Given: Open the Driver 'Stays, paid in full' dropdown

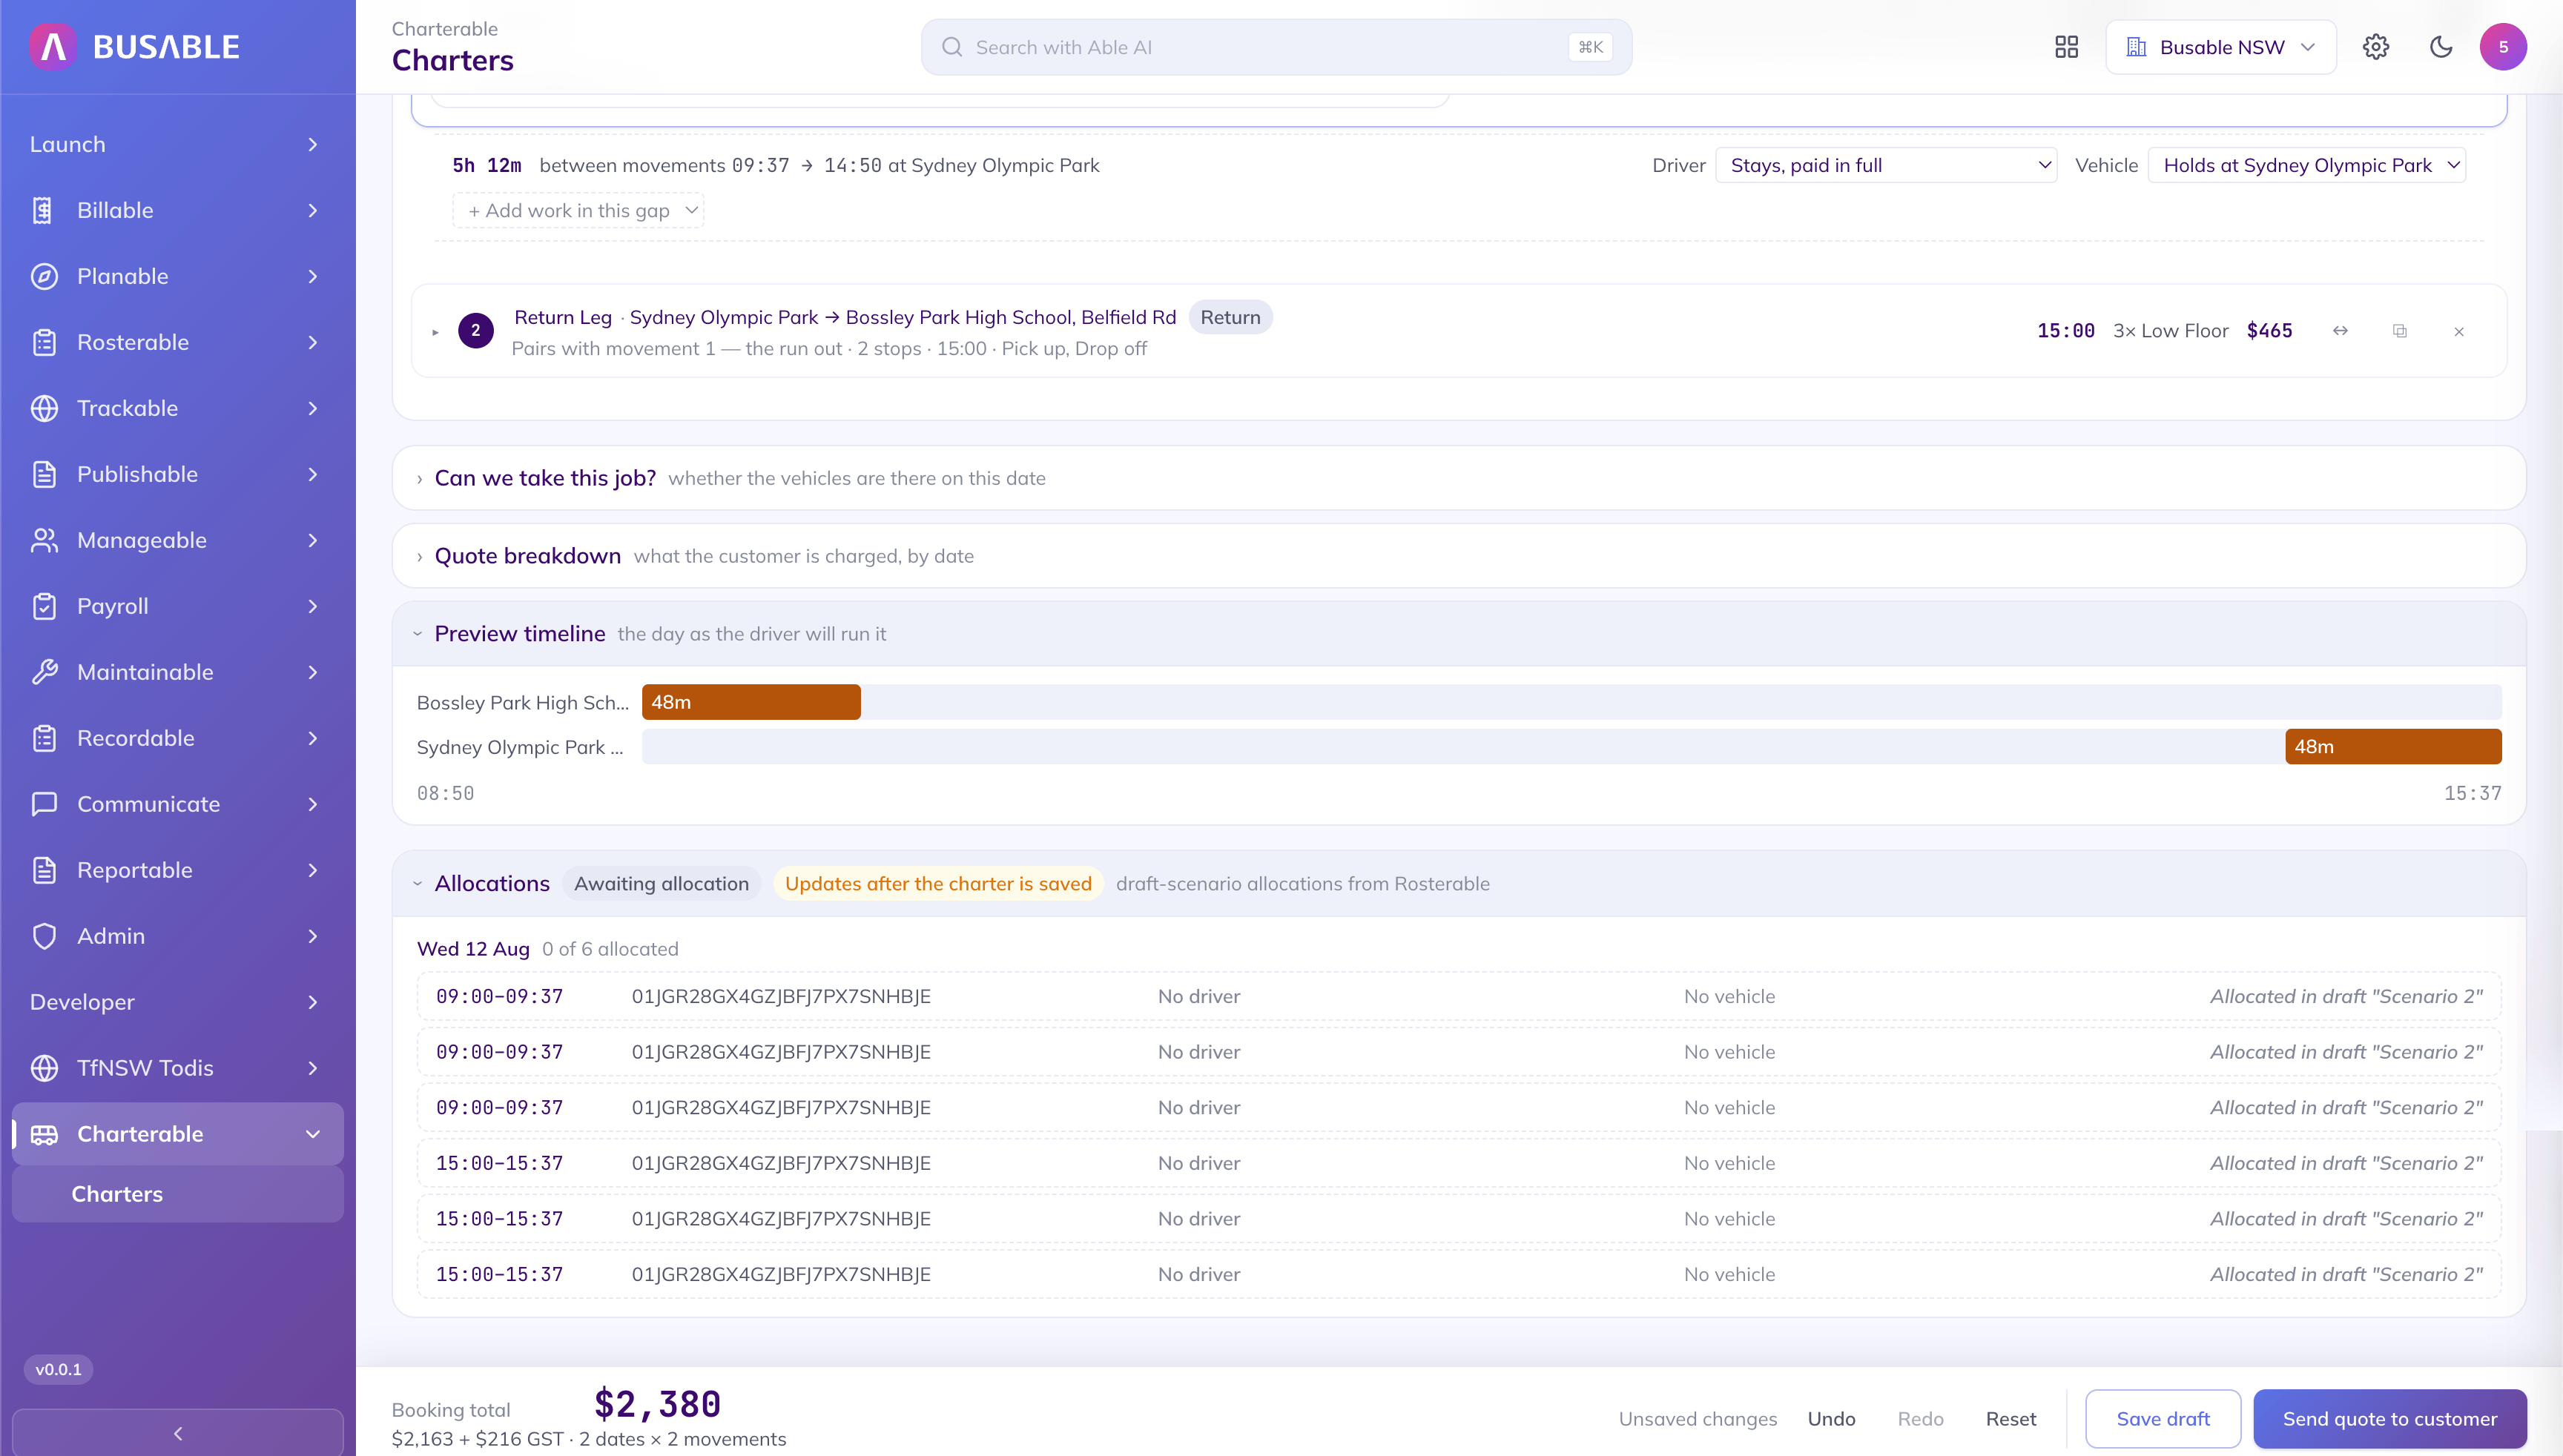Looking at the screenshot, I should click(x=1886, y=165).
